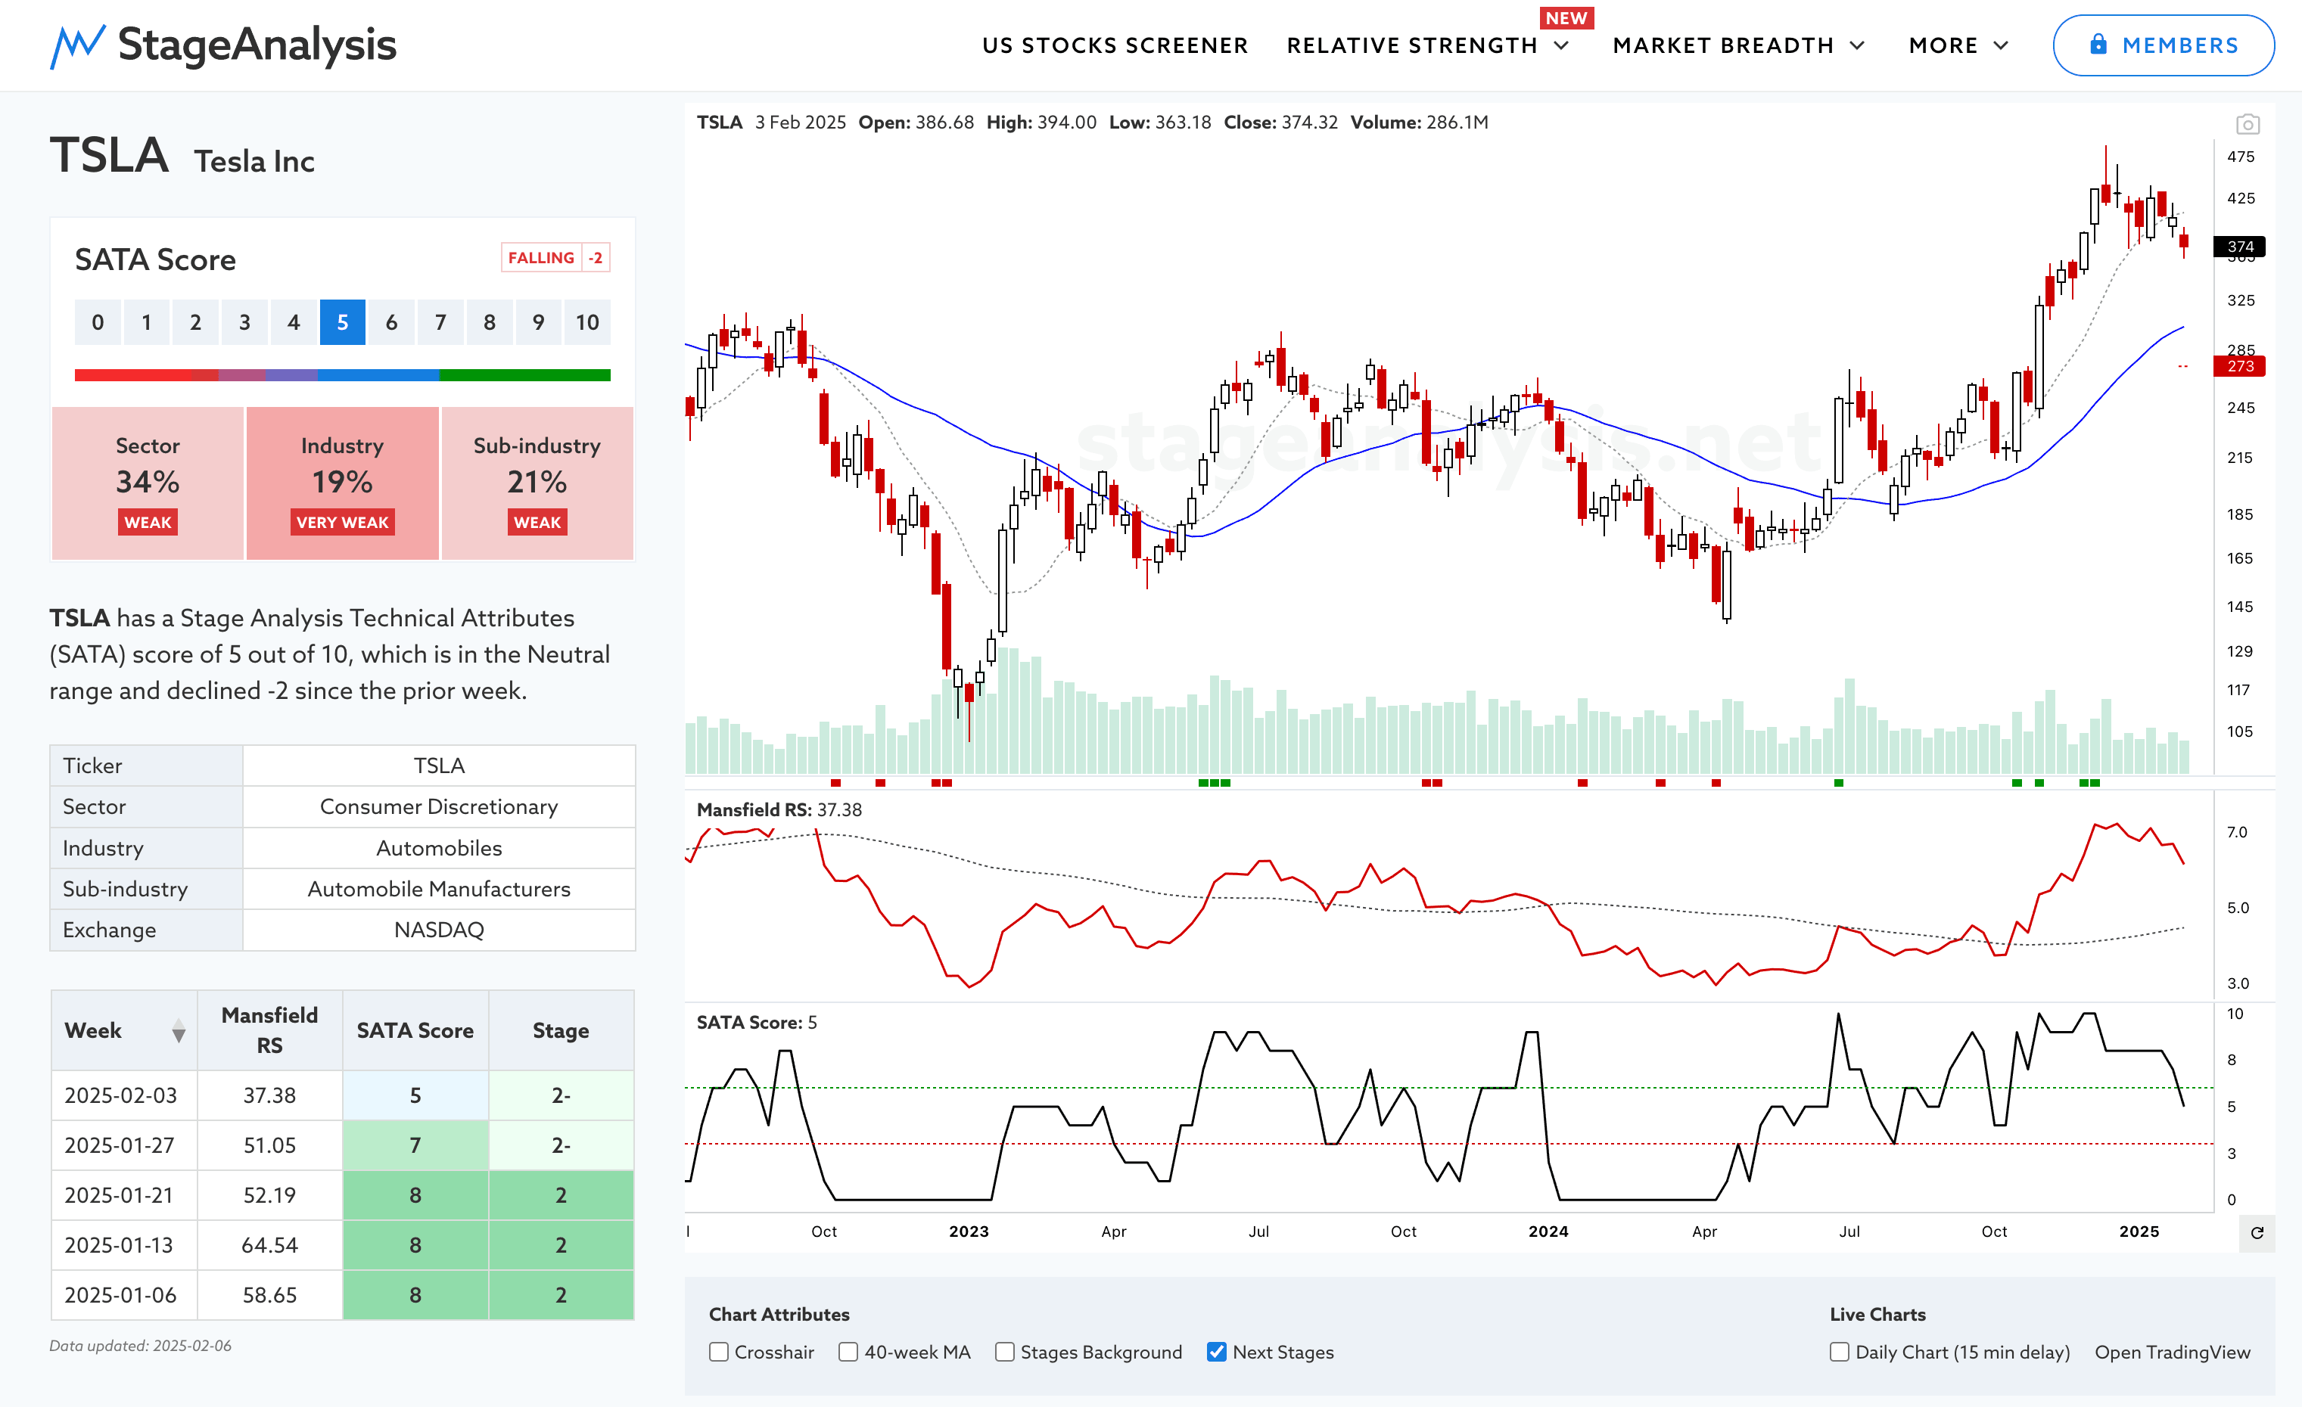Click the Tesla Inc company name
This screenshot has height=1407, width=2302.
click(254, 162)
